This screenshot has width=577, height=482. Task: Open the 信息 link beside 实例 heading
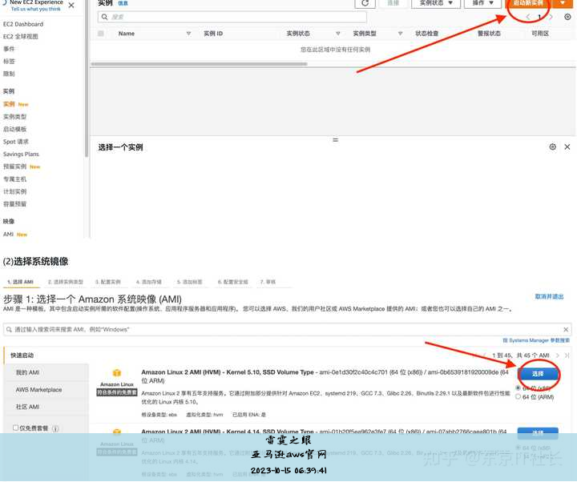123,3
